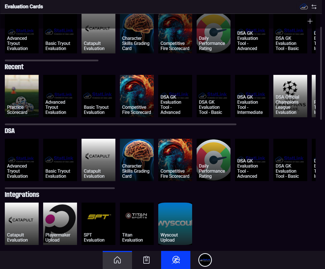
Task: Choose Competitive Fire Scorecard in the DSA section
Action: pos(175,160)
